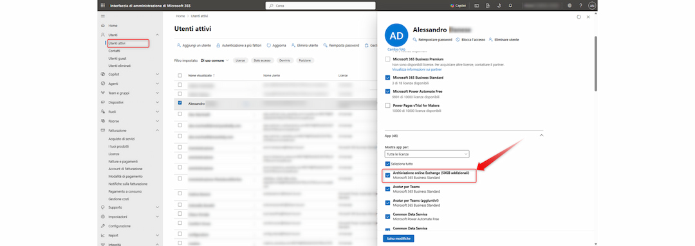The height and width of the screenshot is (246, 695).
Task: Open notifications bell in top bar
Action: point(510,6)
